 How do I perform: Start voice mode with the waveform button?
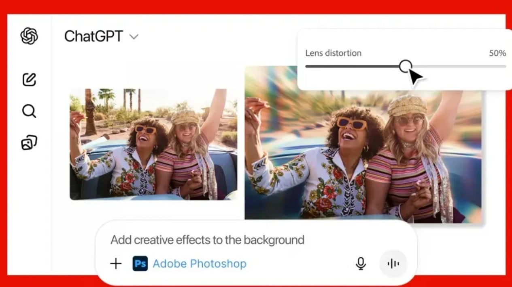(x=393, y=264)
